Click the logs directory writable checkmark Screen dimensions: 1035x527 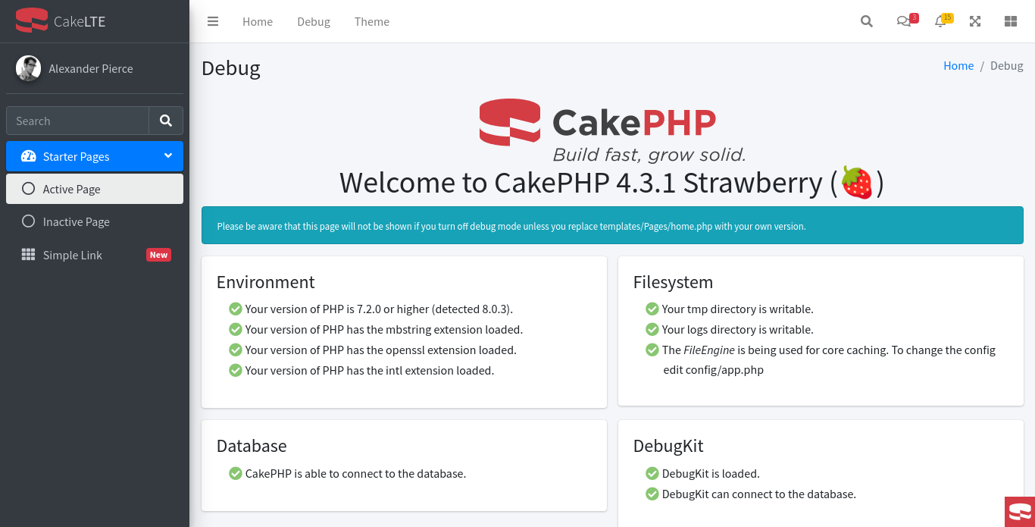point(652,329)
